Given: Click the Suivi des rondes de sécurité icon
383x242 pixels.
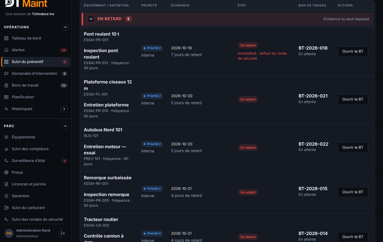Looking at the screenshot, I should 6,219.
